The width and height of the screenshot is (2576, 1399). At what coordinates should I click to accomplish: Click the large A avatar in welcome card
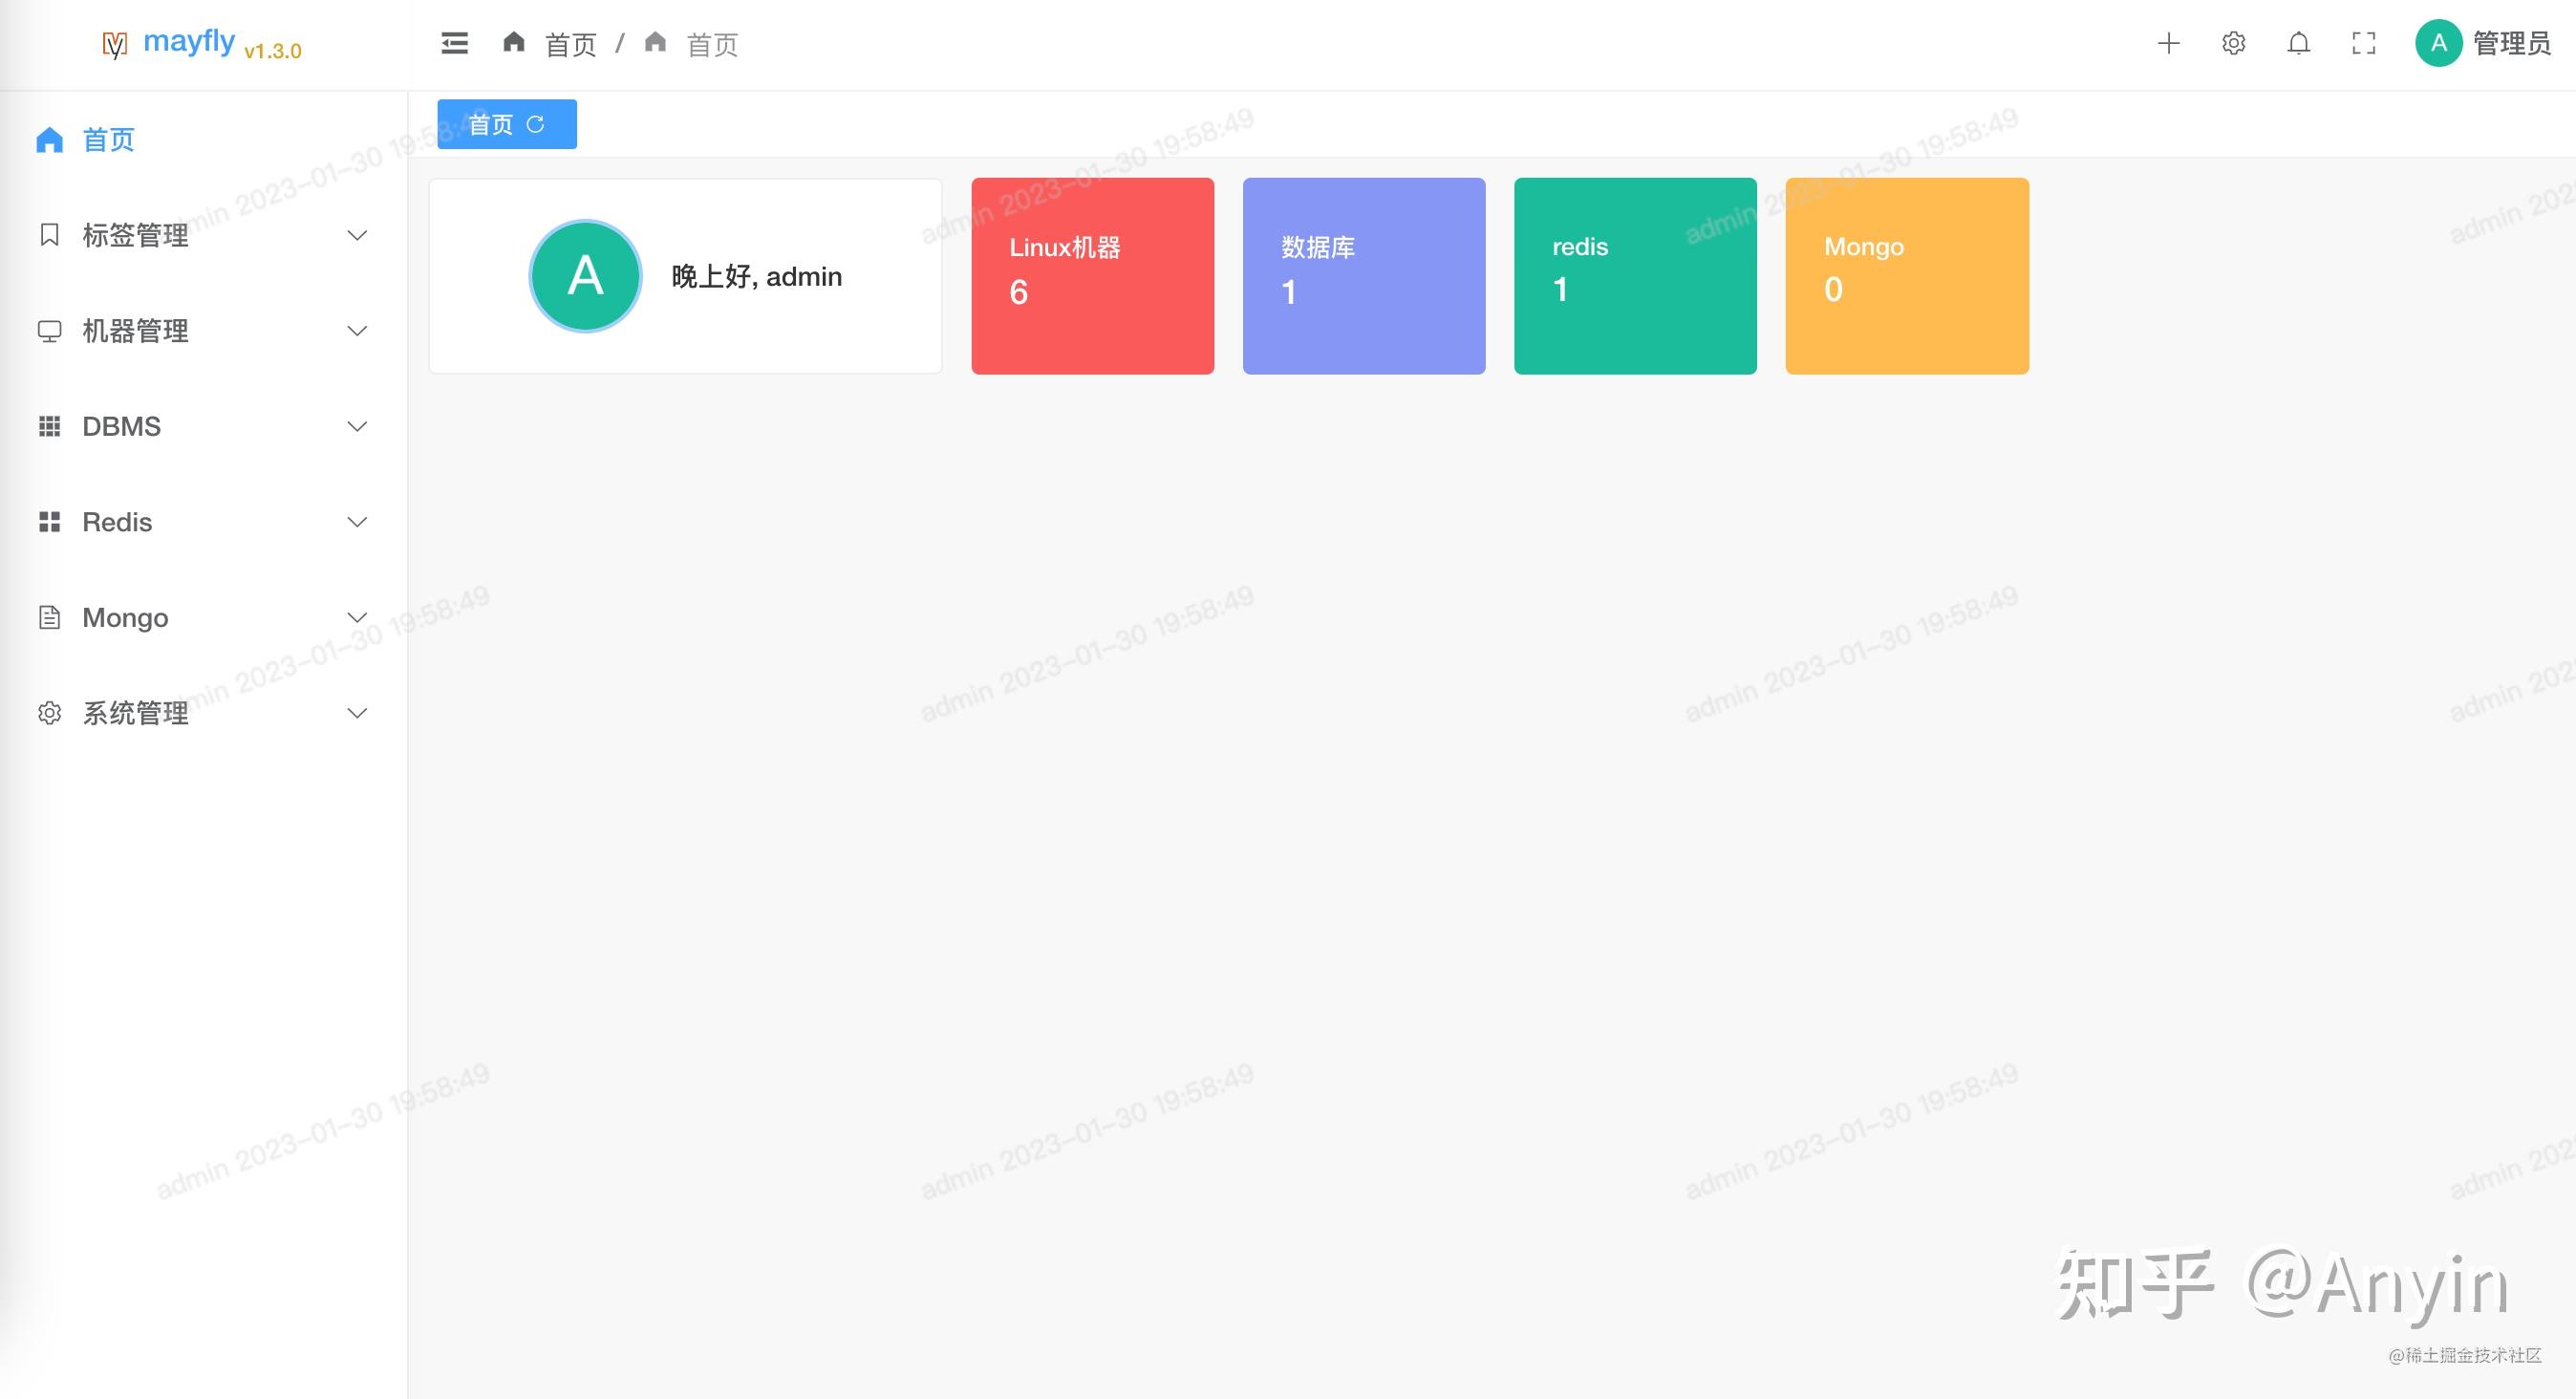pyautogui.click(x=585, y=276)
